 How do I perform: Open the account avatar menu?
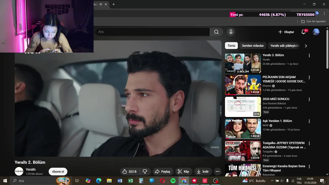point(316,32)
